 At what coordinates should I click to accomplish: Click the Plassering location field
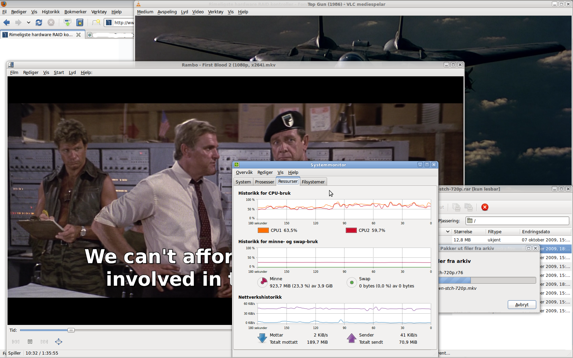pos(517,221)
